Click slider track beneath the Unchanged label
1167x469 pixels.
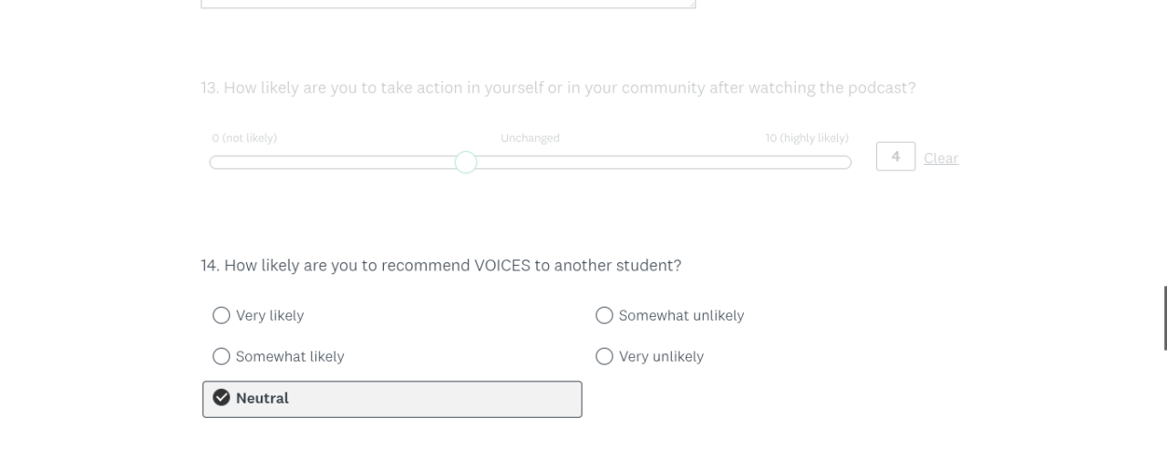530,162
